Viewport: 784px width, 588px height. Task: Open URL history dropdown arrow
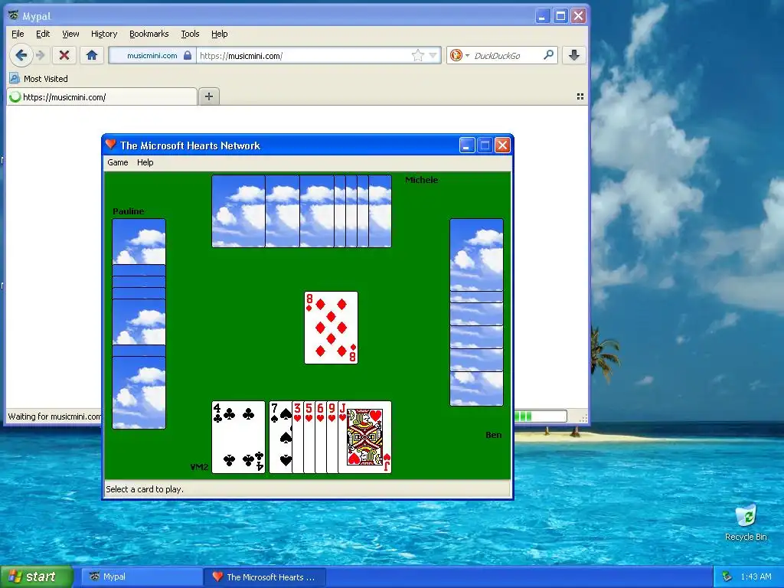click(x=433, y=55)
